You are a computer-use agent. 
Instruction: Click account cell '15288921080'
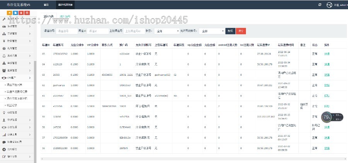pyautogui.click(x=60, y=148)
